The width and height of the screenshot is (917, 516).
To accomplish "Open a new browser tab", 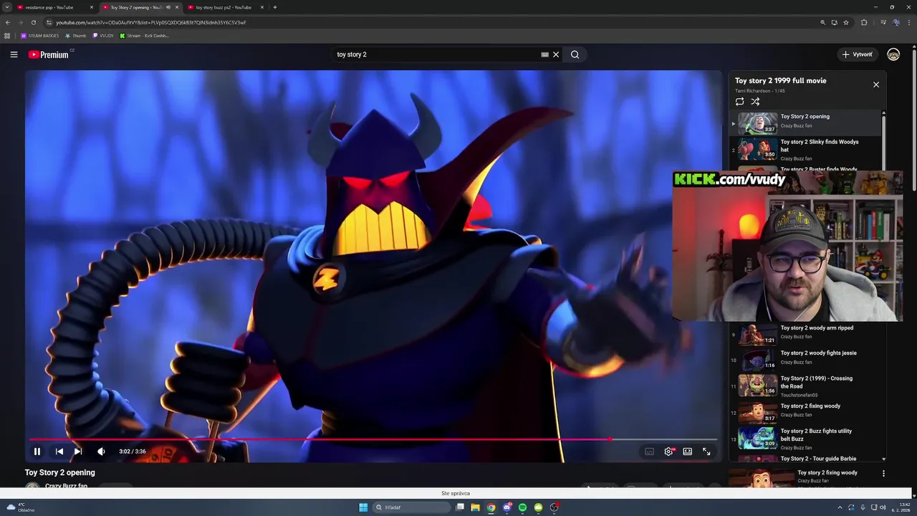I will 275,7.
